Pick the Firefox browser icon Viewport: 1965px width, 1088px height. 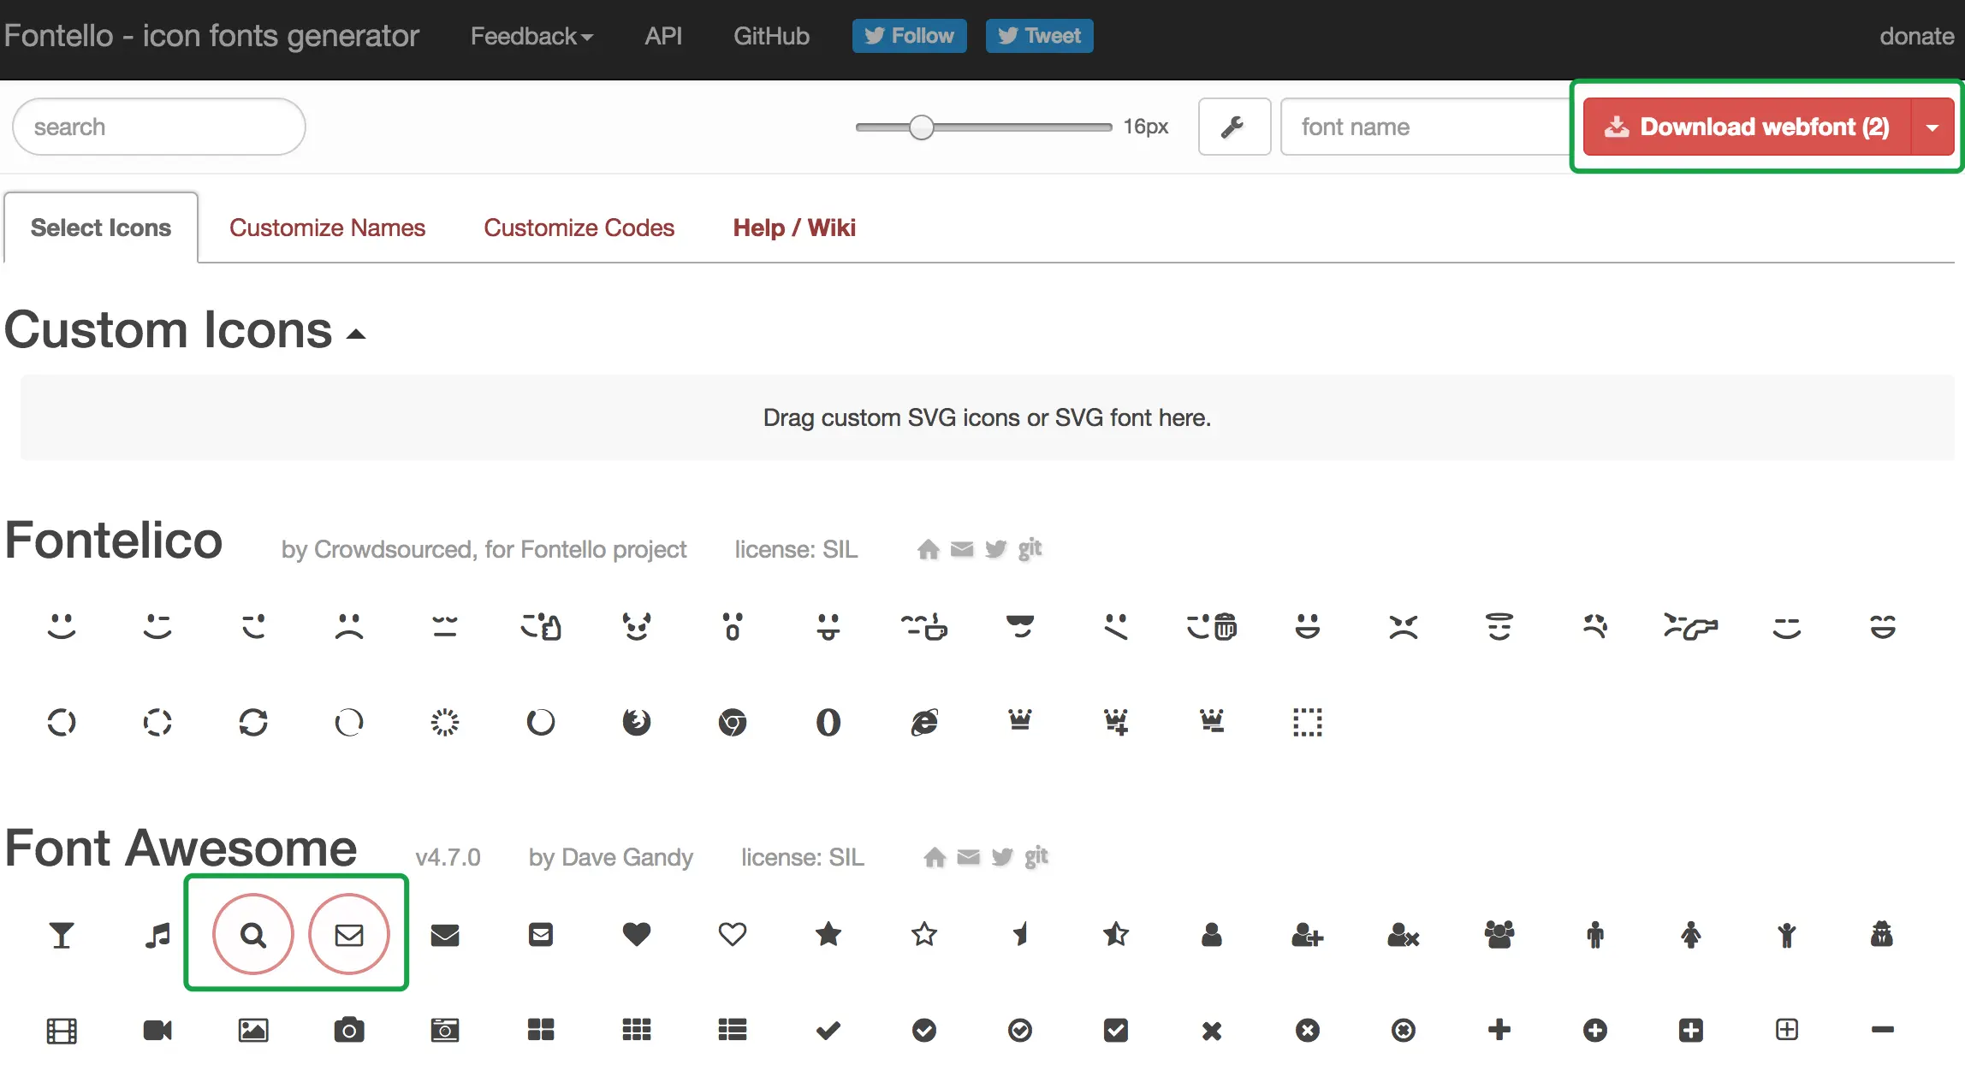[636, 723]
